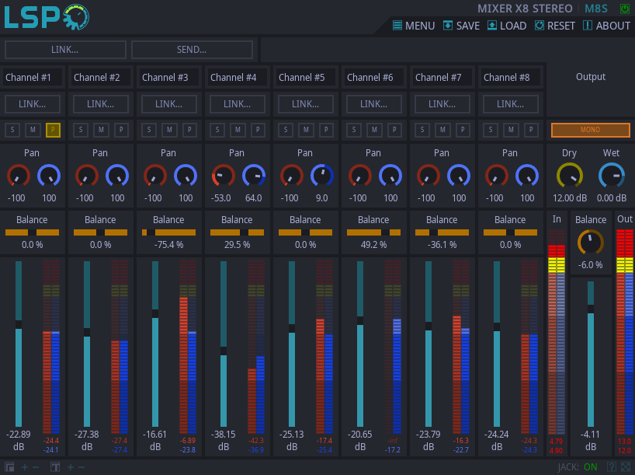Click the blue Wet knob
This screenshot has height=475, width=635.
coord(612,175)
